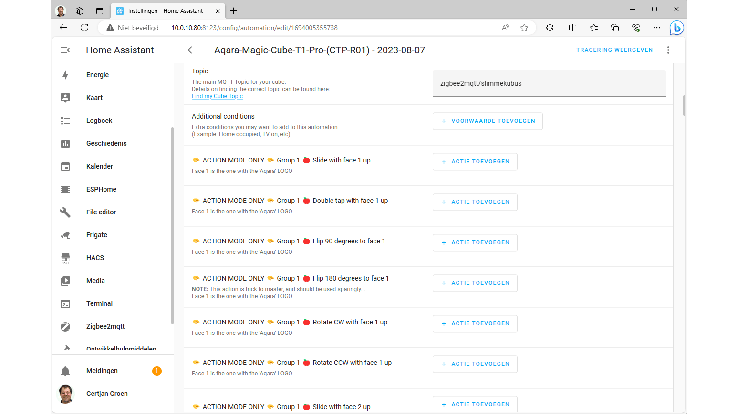Toggle Edge split screen view
Image resolution: width=737 pixels, height=414 pixels.
pyautogui.click(x=573, y=28)
